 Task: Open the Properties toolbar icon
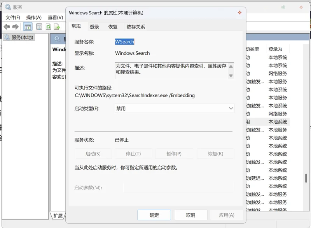(x=39, y=26)
